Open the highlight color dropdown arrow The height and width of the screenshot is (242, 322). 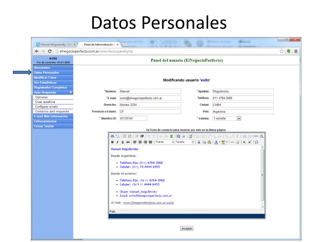click(x=227, y=142)
